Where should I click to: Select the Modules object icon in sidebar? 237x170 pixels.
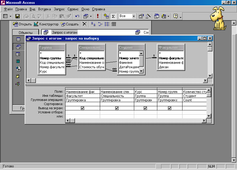(x=18, y=84)
